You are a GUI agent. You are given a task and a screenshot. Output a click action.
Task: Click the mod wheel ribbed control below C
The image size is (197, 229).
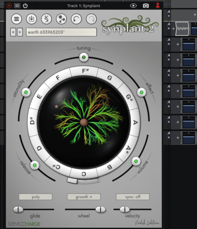click(72, 180)
